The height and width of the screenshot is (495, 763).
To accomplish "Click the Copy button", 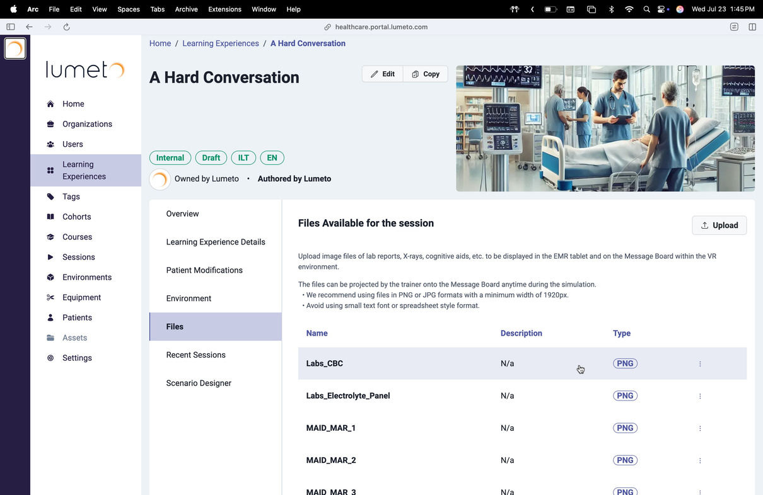I will [x=426, y=74].
